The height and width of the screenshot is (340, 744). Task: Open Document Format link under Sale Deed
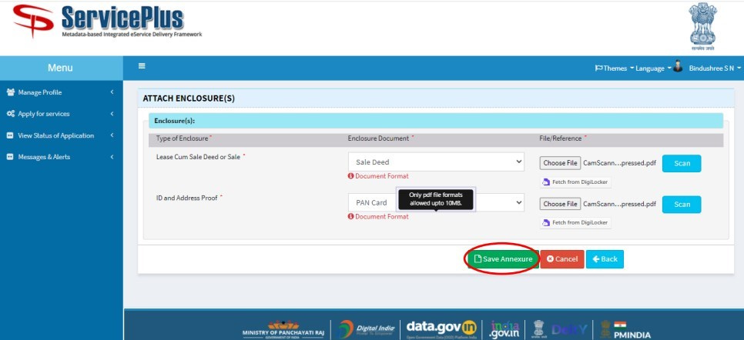pos(382,176)
